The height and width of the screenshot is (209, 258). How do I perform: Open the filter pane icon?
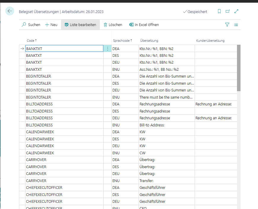click(227, 25)
